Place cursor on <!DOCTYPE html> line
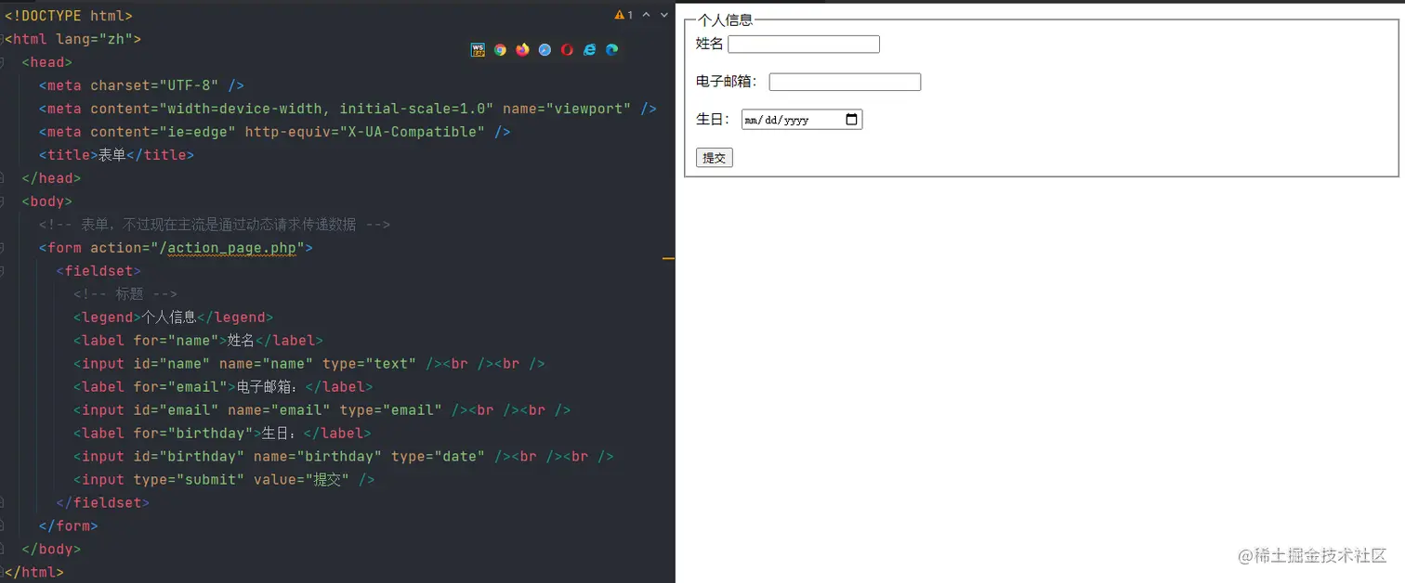1405x583 pixels. pyautogui.click(x=69, y=16)
